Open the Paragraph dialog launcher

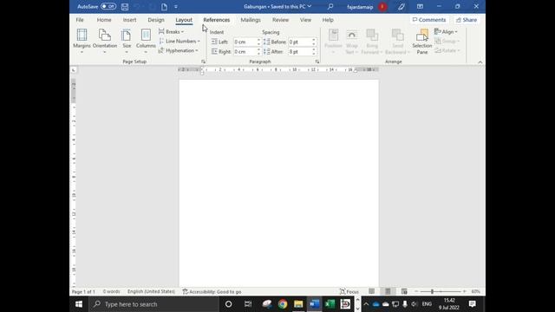tap(317, 62)
